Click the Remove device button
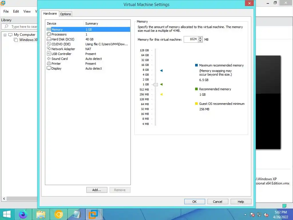The image size is (293, 220). pyautogui.click(x=120, y=190)
